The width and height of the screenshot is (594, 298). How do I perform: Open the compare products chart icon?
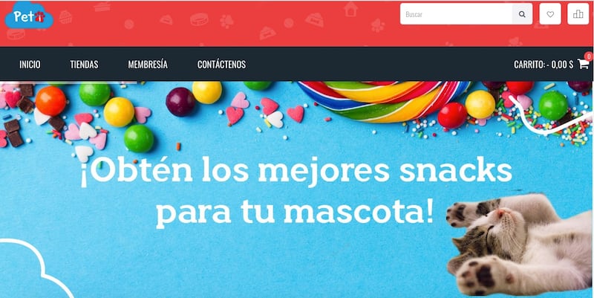coord(578,14)
